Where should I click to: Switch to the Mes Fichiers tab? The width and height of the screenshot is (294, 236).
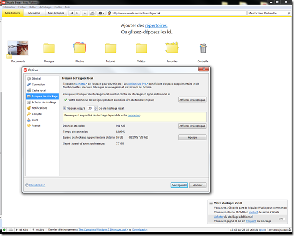[13, 13]
